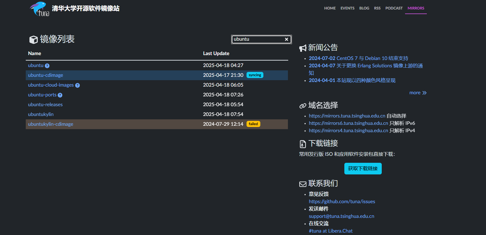Screen dimensions: 486x235
Task: Open PODCAST nav item
Action: click(394, 8)
